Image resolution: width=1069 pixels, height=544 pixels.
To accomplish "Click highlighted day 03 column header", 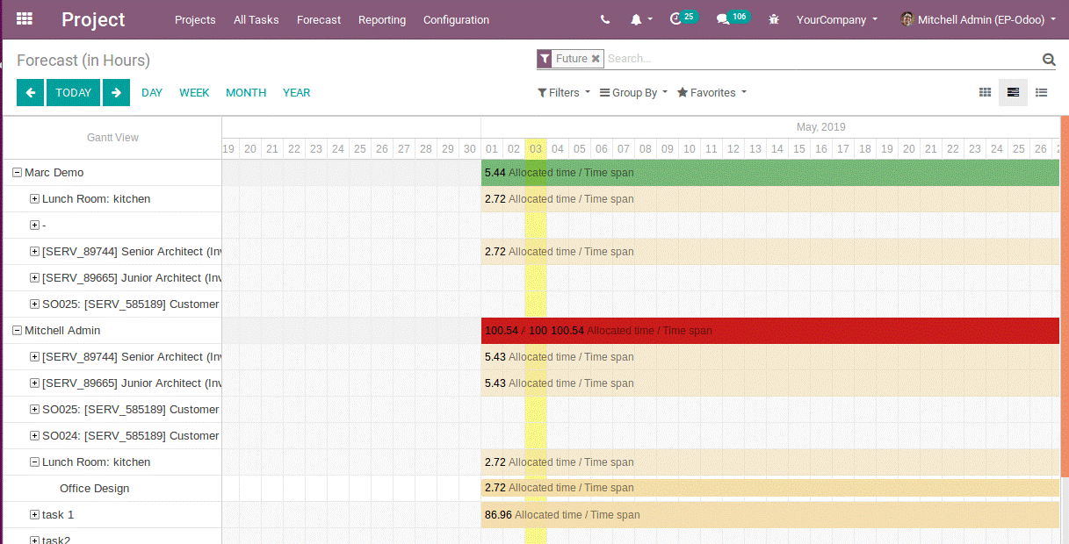I will [536, 149].
